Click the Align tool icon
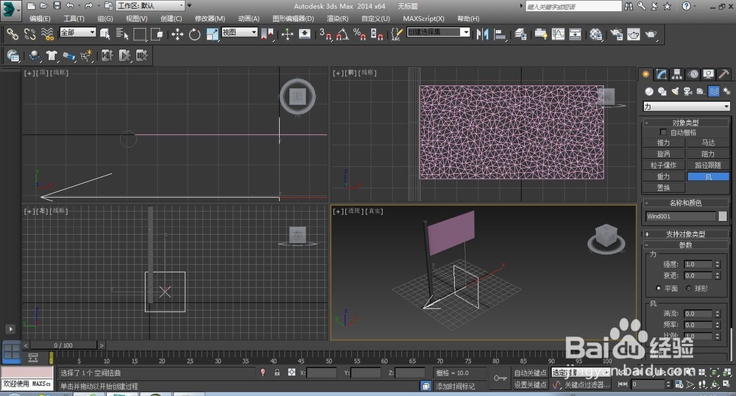The width and height of the screenshot is (736, 396). point(500,34)
